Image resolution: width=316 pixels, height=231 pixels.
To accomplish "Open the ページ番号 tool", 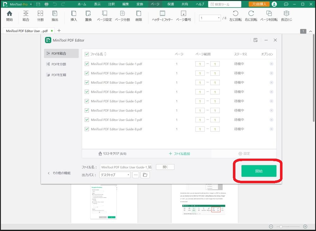I will pos(183,16).
